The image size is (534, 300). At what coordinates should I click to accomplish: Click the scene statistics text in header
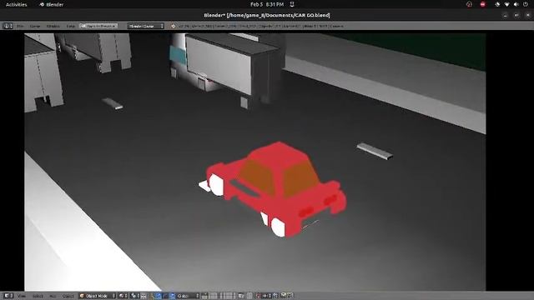coord(260,26)
